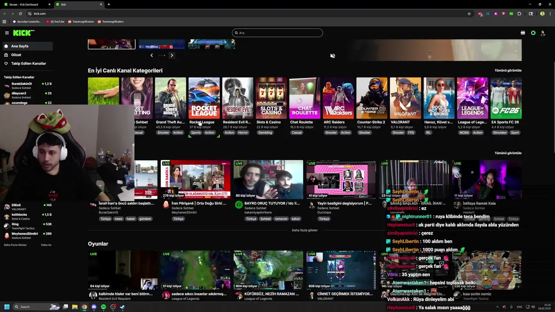This screenshot has width=555, height=312.
Task: Focus the Ara search field
Action: point(277,33)
